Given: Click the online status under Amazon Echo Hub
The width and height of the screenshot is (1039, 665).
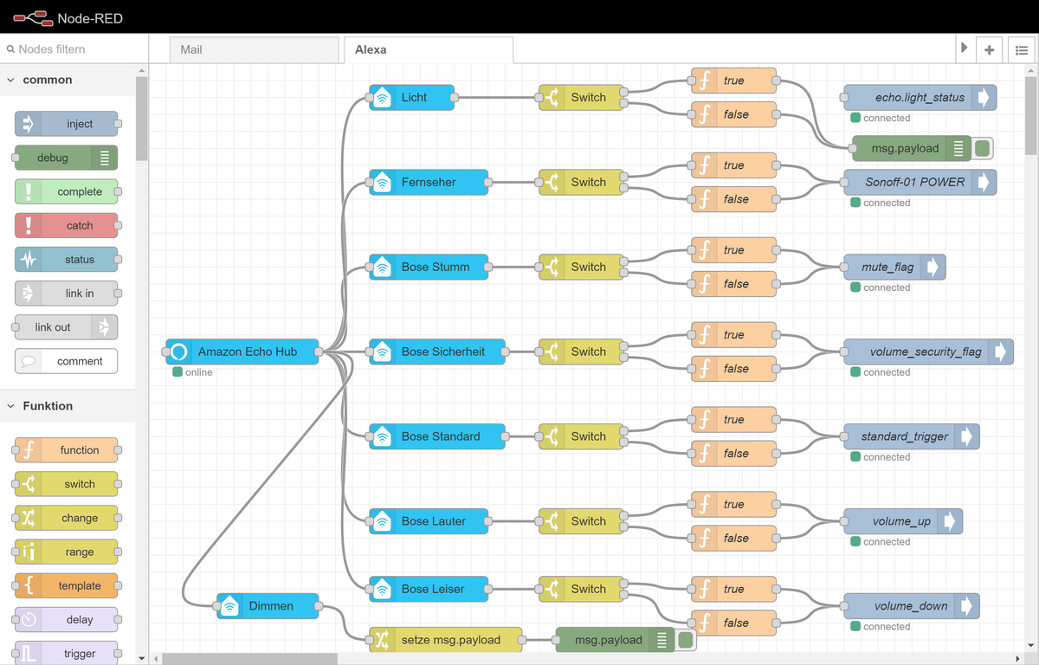Looking at the screenshot, I should point(192,372).
